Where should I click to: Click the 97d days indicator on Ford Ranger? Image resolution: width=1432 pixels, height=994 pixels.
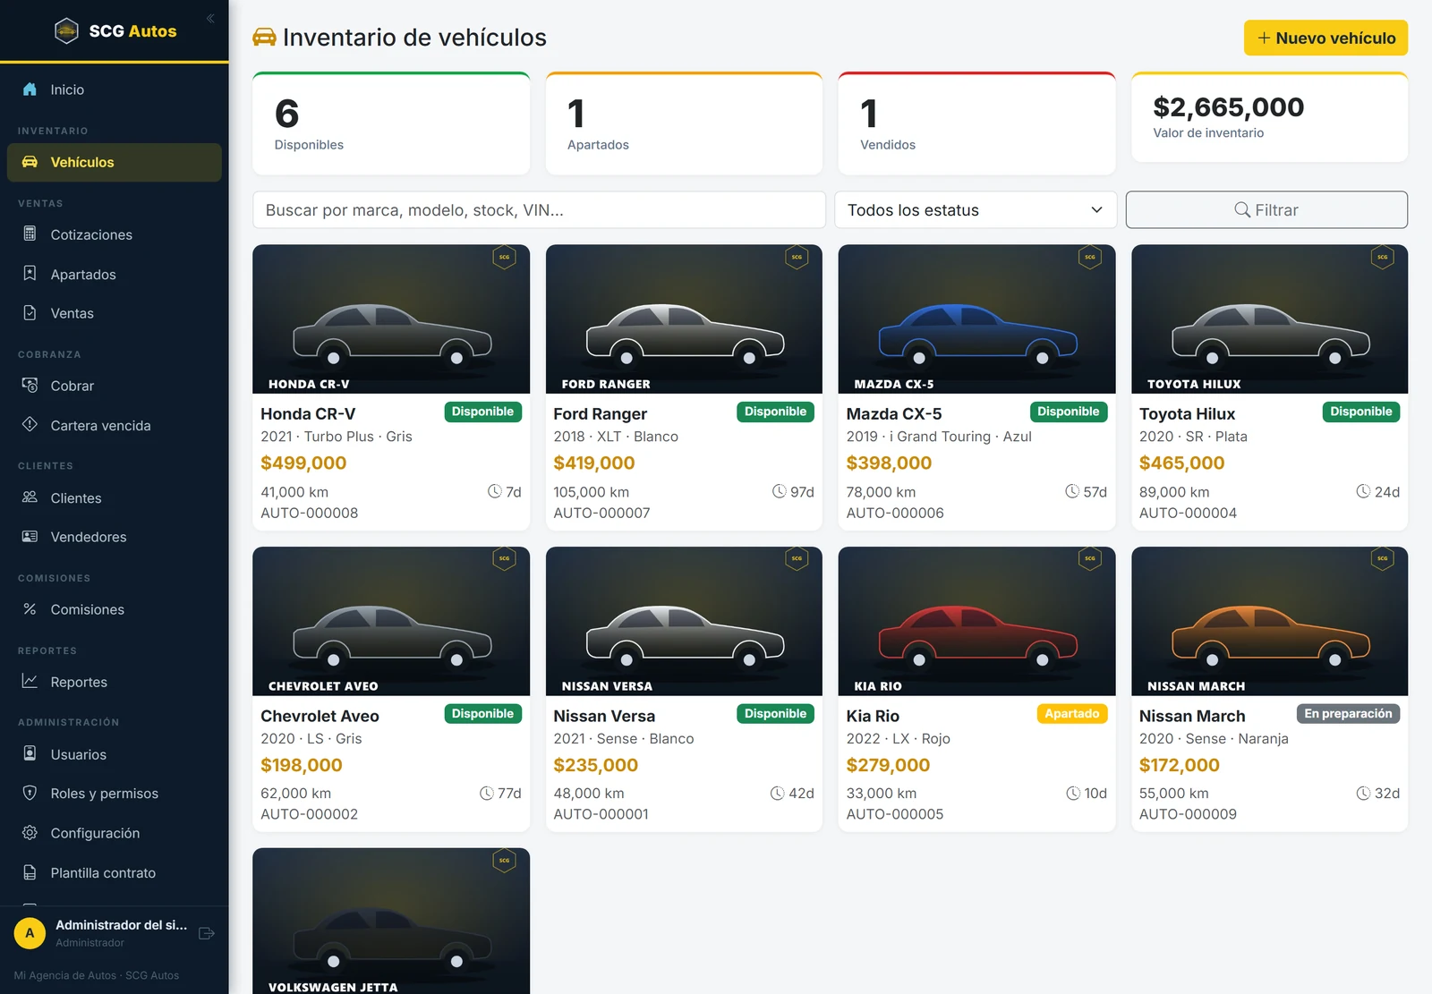point(793,492)
